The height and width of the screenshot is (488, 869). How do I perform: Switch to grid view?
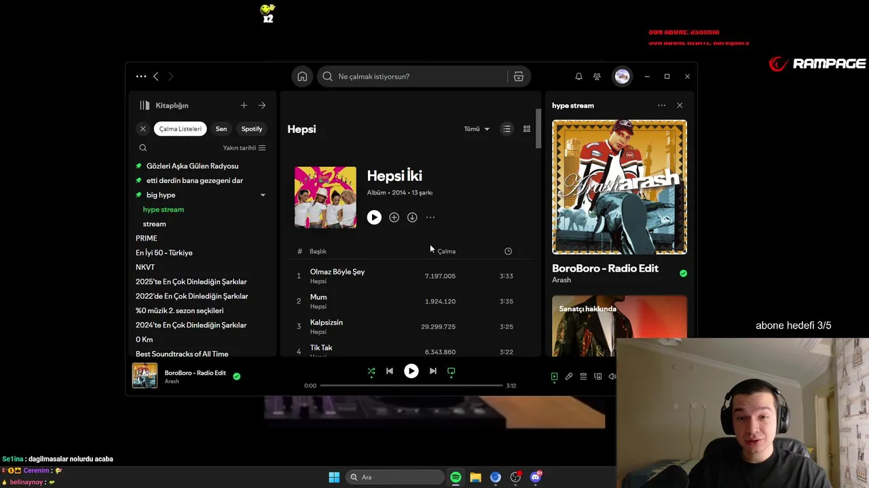[526, 129]
